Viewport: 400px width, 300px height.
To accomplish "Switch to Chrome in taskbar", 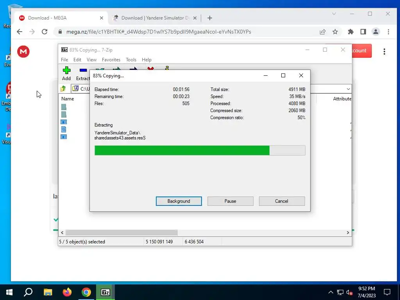I will 86,292.
